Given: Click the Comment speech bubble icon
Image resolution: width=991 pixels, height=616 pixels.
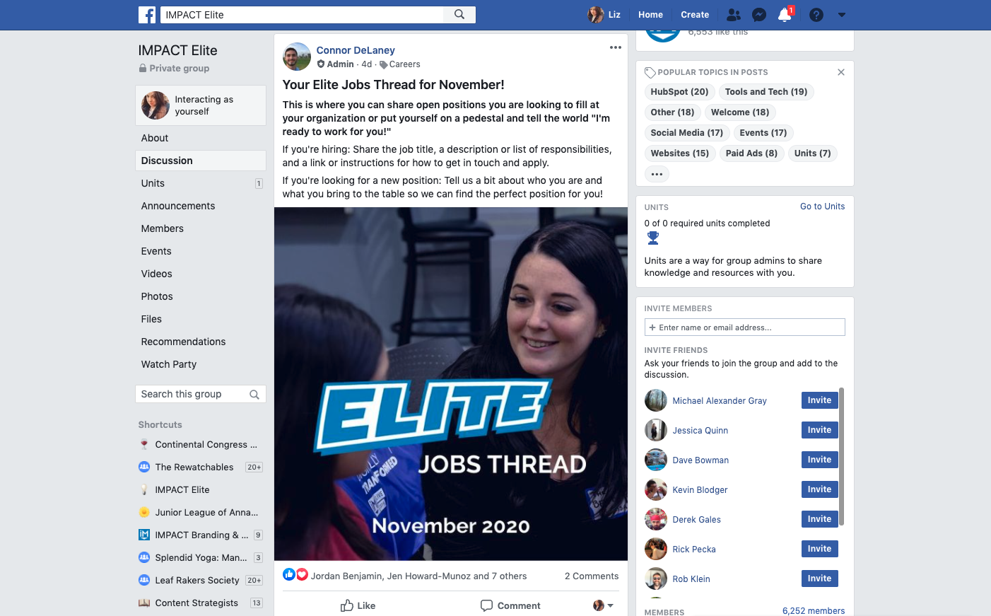Looking at the screenshot, I should 486,605.
